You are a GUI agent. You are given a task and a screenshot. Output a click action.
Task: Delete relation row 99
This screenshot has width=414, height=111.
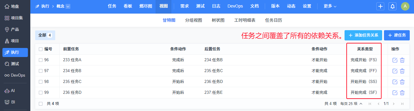tap(402, 93)
